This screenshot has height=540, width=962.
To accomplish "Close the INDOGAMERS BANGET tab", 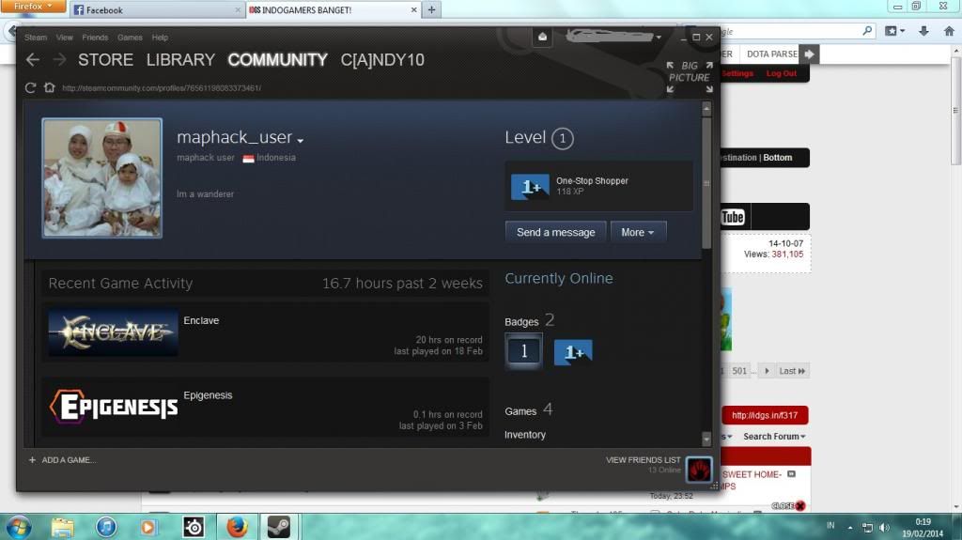I will [x=413, y=9].
